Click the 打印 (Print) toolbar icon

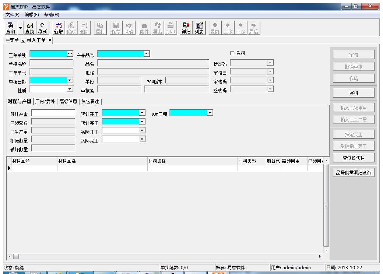[x=170, y=28]
